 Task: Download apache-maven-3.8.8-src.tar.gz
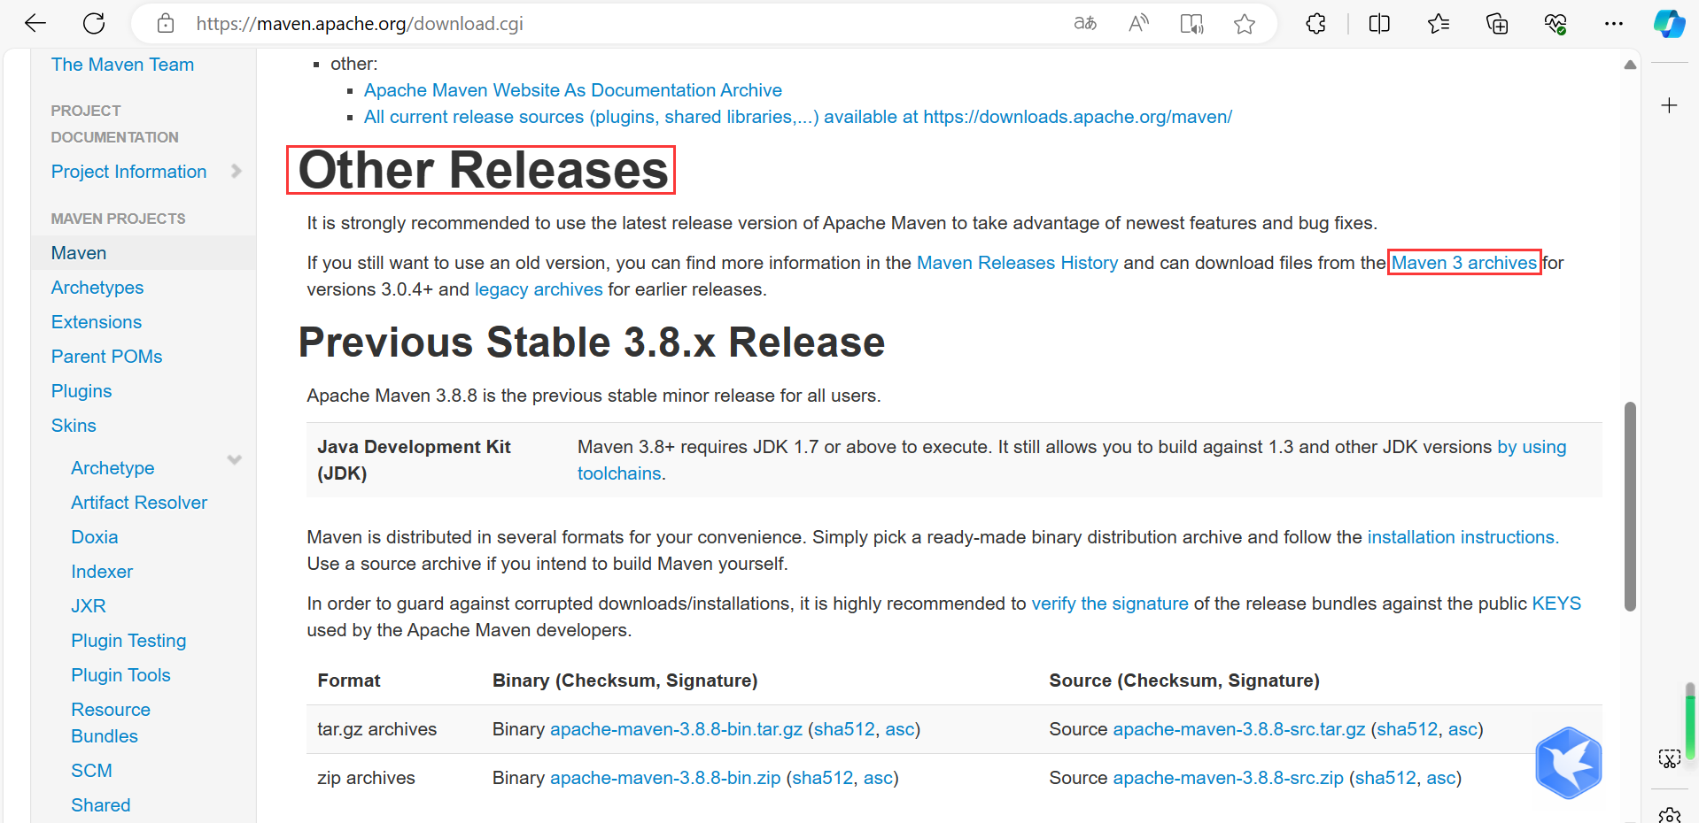[x=1239, y=729]
